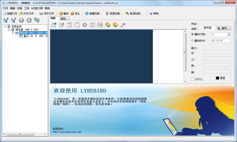Split window horizontally with two-row icon
The image size is (237, 142).
click(100, 25)
